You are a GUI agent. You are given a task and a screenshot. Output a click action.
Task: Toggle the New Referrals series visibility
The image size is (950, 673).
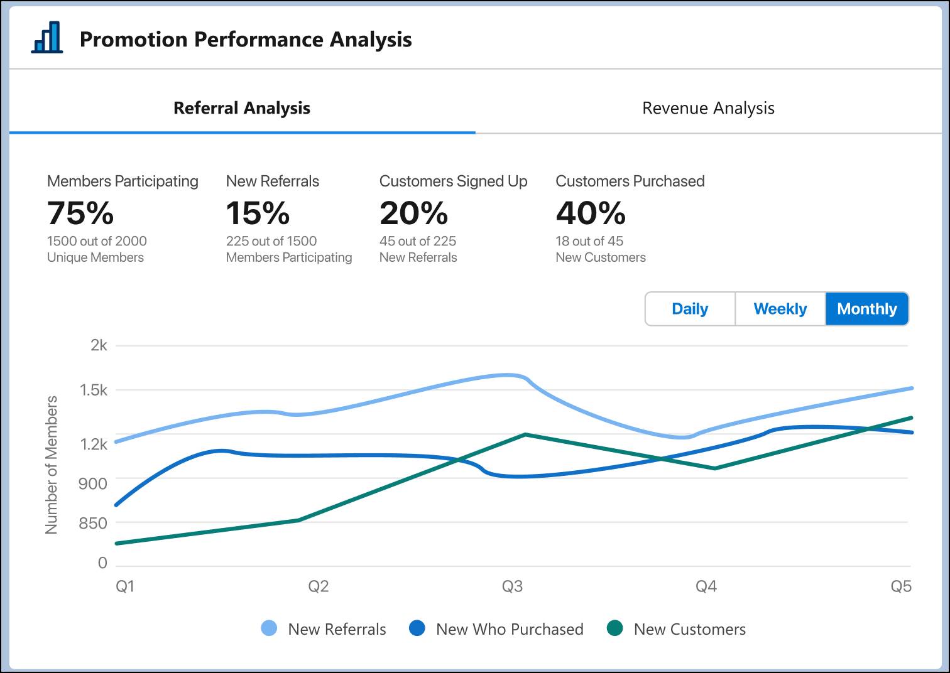click(x=336, y=628)
